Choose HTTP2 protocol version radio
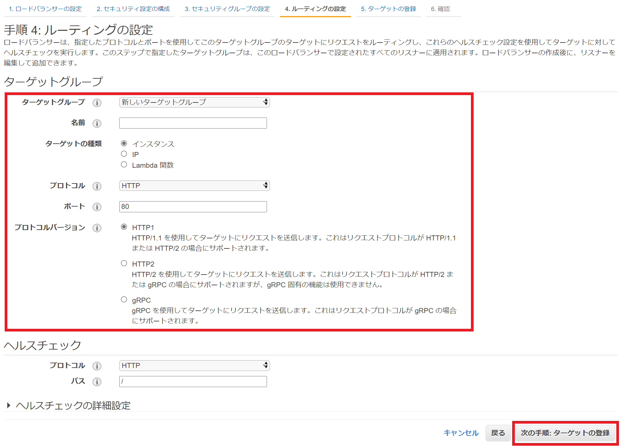Viewport: 621px width, 448px height. [x=124, y=263]
